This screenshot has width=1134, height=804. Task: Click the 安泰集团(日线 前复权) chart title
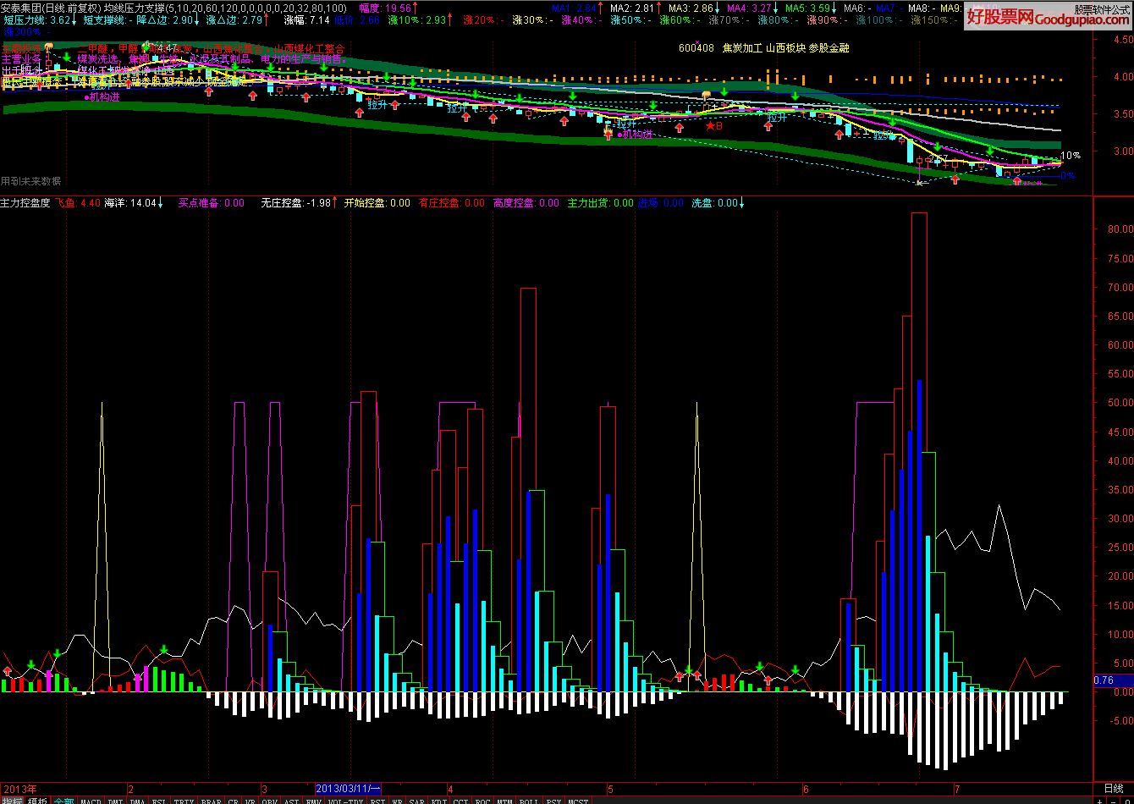coord(50,8)
